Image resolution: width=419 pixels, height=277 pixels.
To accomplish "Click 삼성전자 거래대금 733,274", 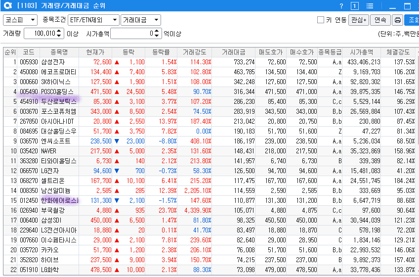I will click(x=244, y=62).
